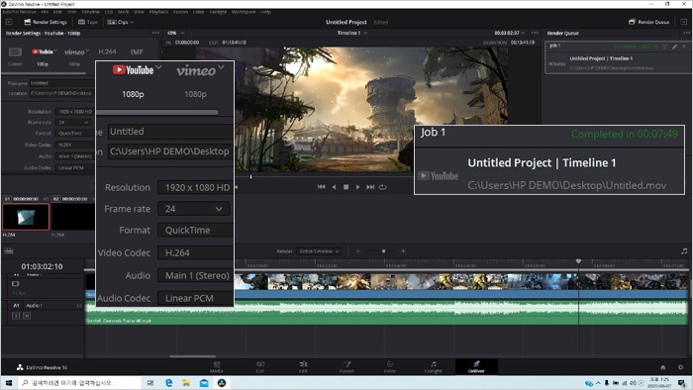Toggle the Render Queue panel button
Image resolution: width=693 pixels, height=390 pixels.
(x=648, y=22)
